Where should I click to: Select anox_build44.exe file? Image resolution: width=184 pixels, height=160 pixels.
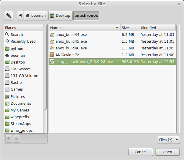click(112, 35)
